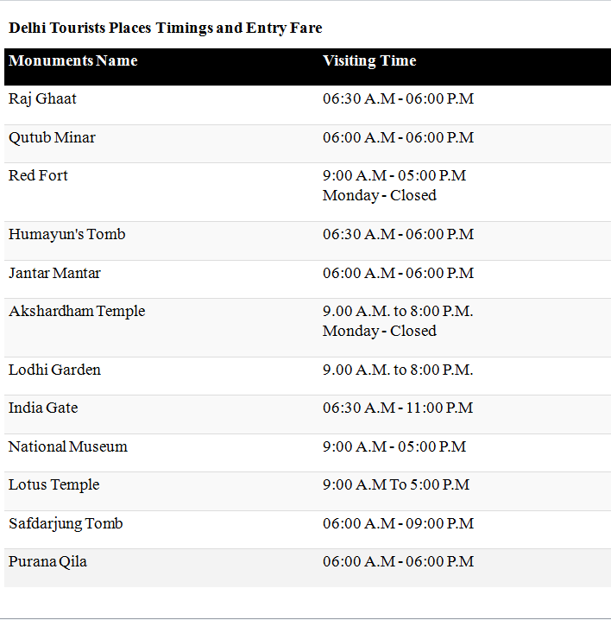Click the Humayun's Tomb monument name
Image resolution: width=611 pixels, height=620 pixels.
[66, 235]
